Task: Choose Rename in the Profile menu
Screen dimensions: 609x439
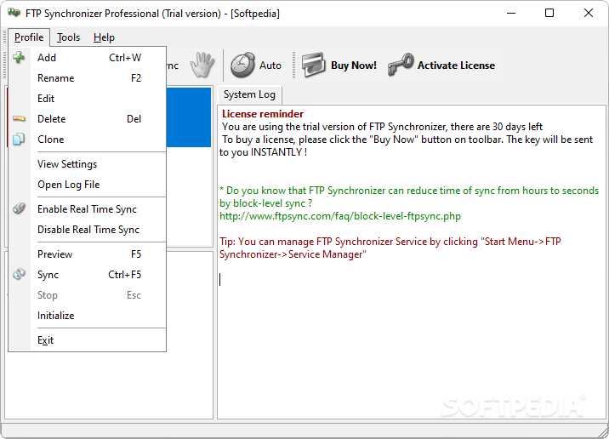Action: (x=88, y=78)
